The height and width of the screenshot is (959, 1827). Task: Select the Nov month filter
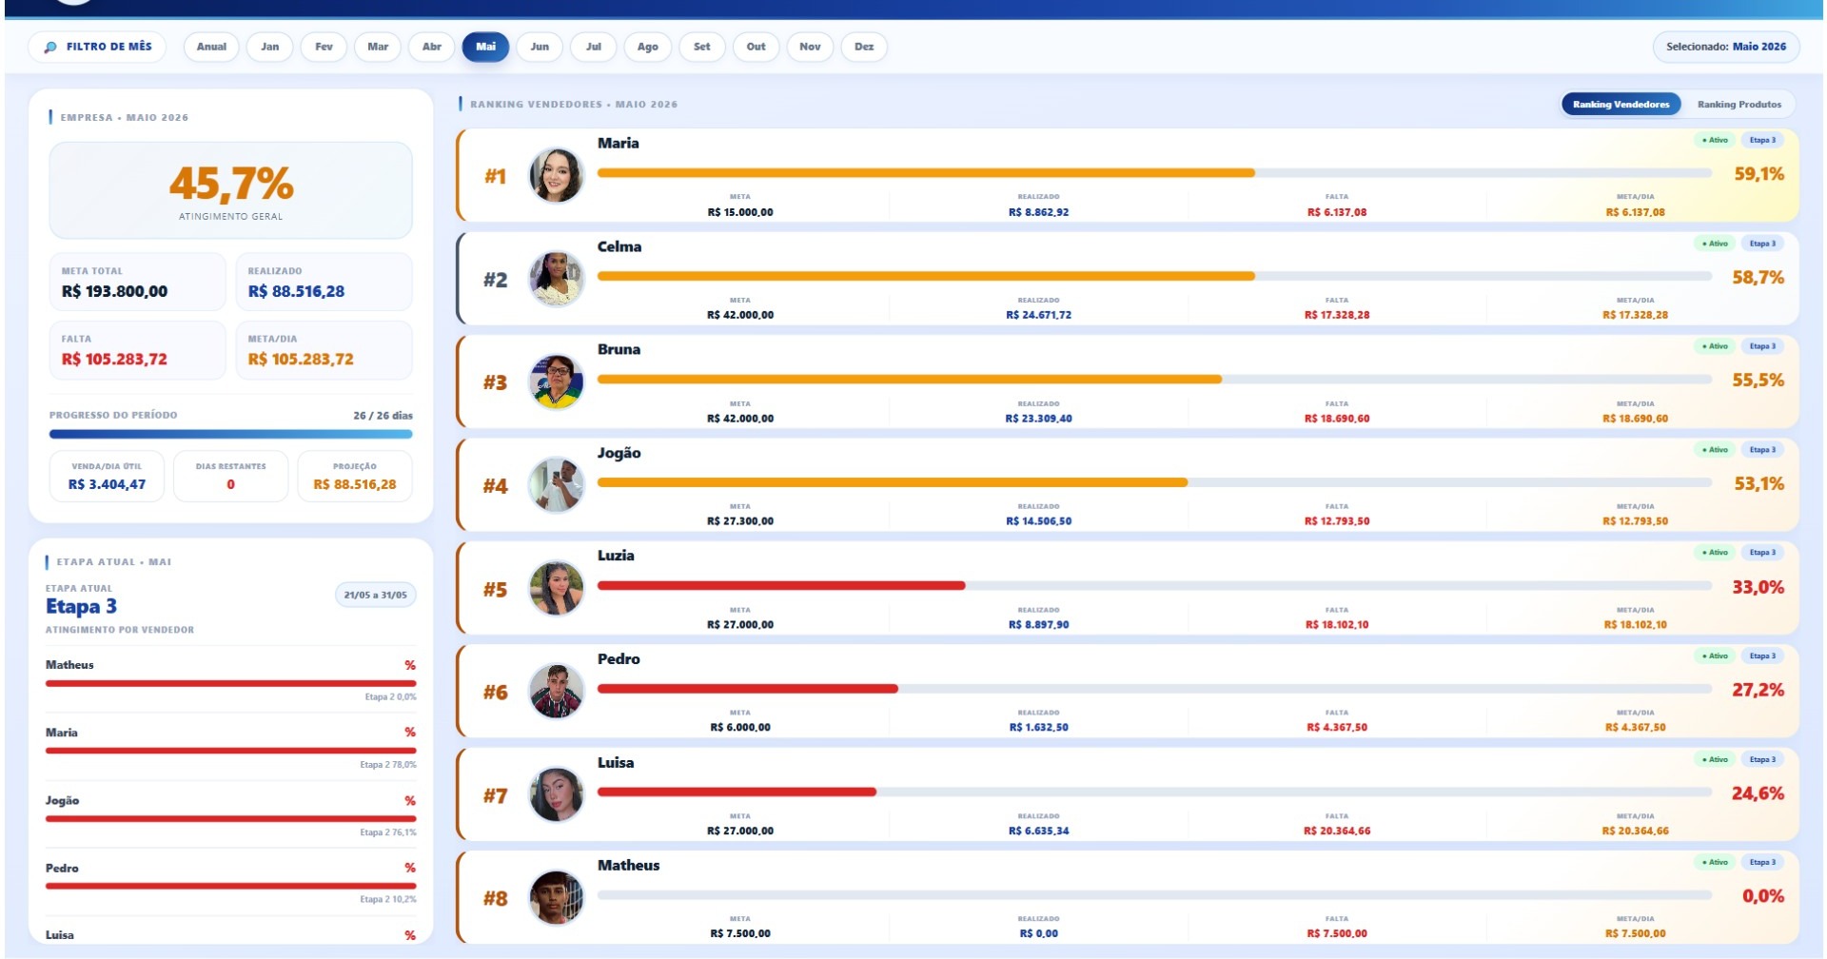[810, 47]
